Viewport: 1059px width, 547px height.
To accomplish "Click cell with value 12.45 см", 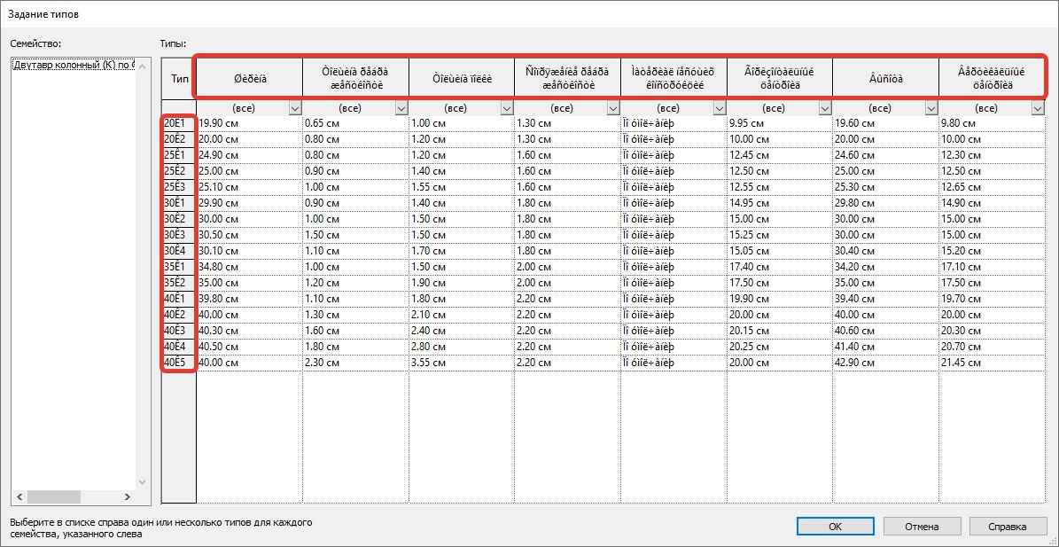I will (779, 154).
